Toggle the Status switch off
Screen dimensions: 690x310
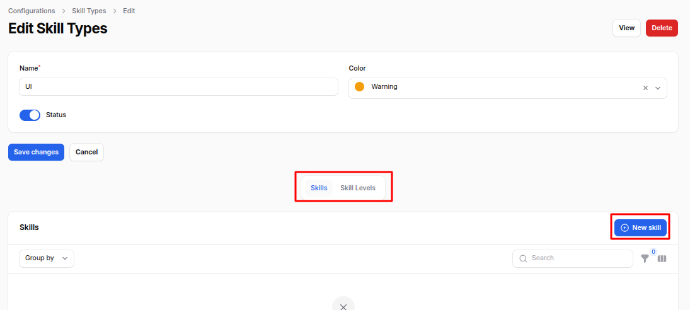click(x=30, y=115)
